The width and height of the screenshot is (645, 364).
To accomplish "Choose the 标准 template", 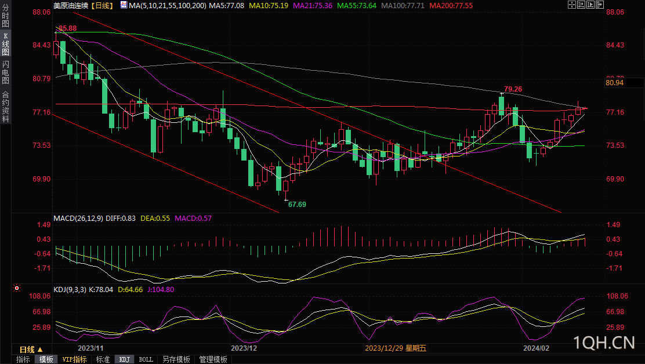I will click(x=103, y=359).
